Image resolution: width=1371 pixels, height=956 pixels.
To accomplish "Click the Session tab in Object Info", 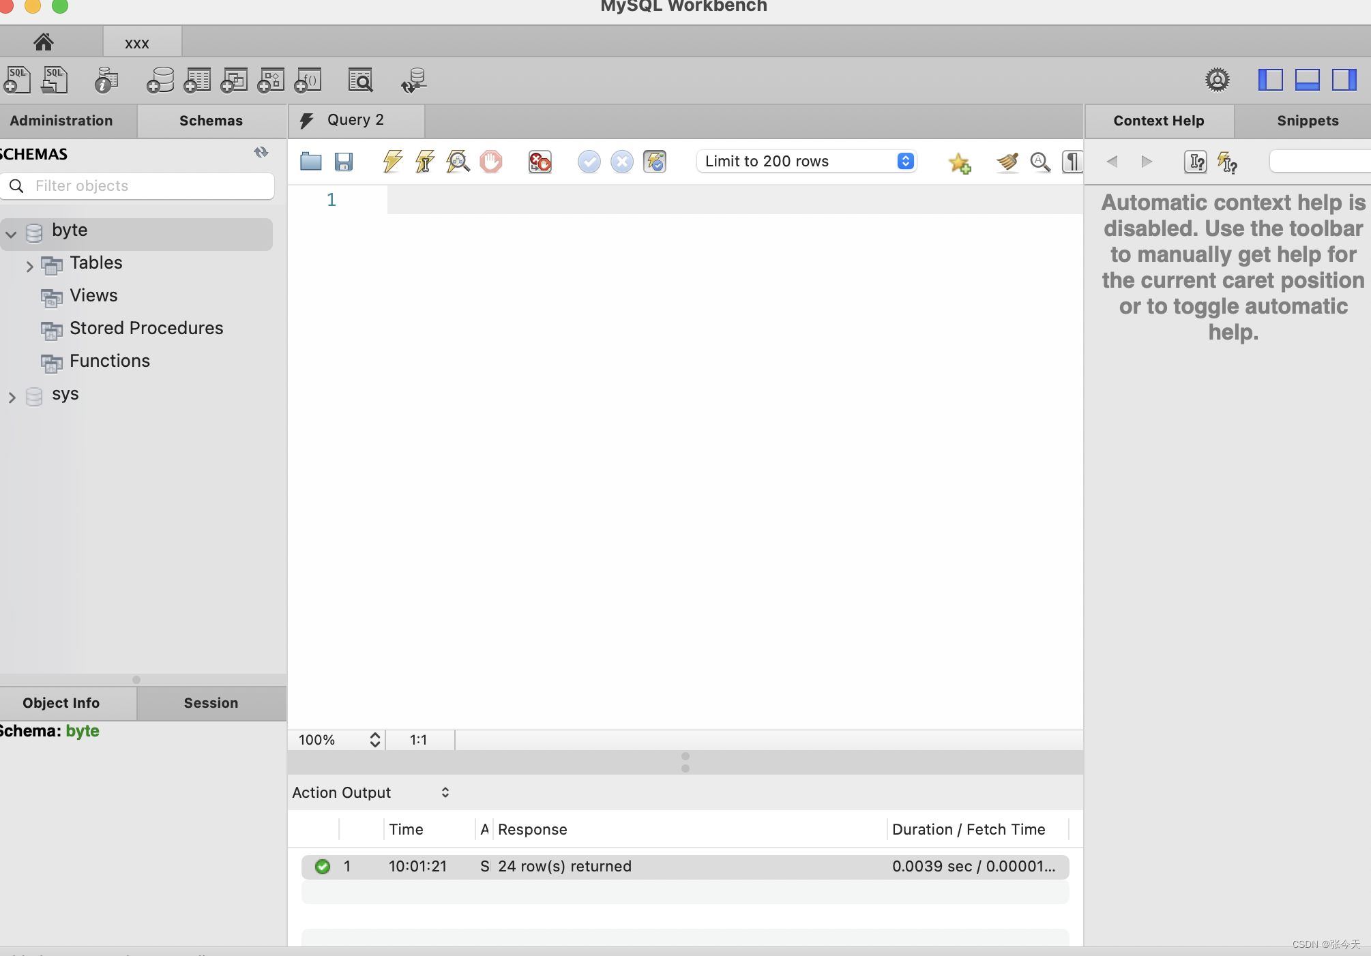I will [211, 702].
